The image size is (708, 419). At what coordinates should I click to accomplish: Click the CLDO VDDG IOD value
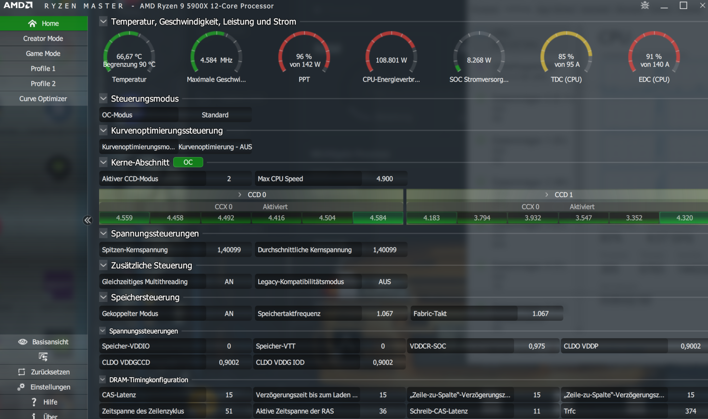[x=383, y=363]
